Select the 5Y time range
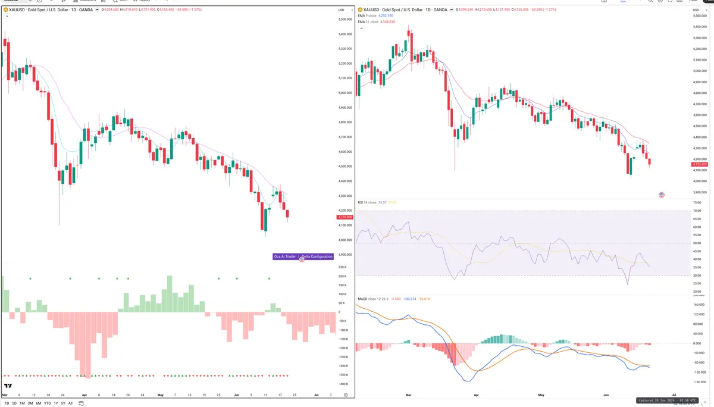 63,403
